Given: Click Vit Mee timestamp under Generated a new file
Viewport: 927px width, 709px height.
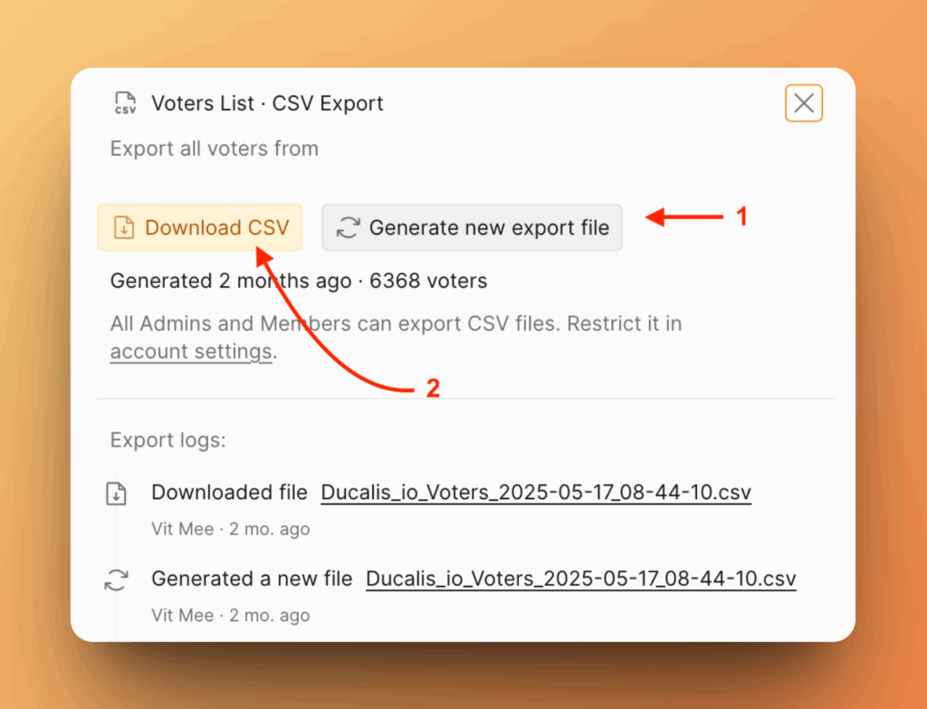Looking at the screenshot, I should (231, 615).
